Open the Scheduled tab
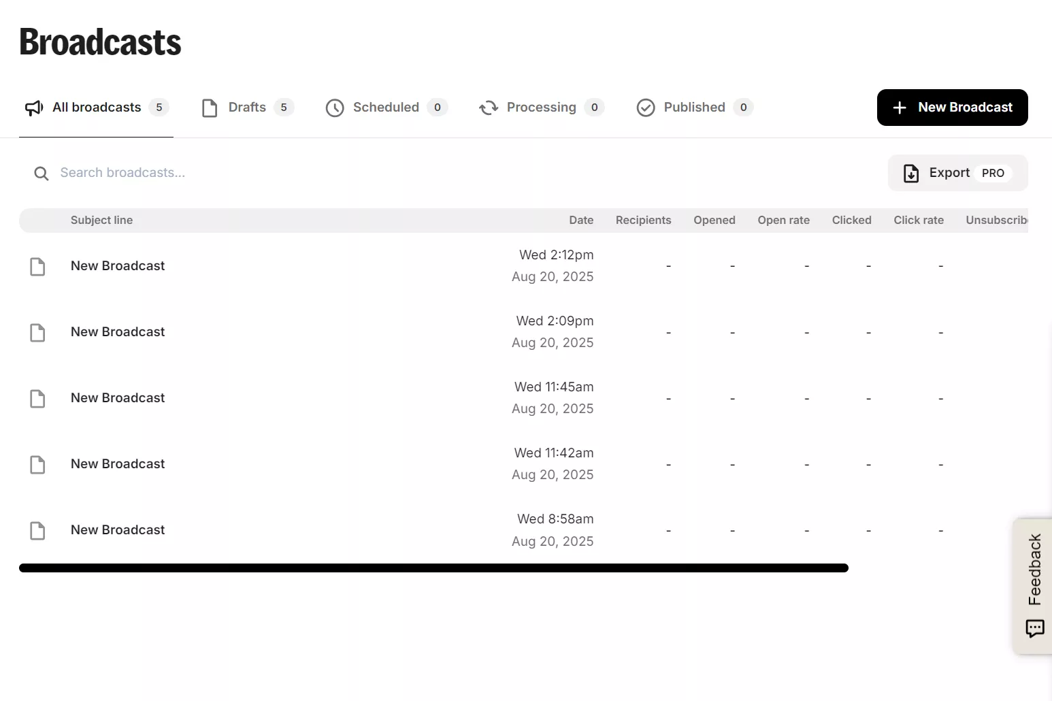 point(386,108)
